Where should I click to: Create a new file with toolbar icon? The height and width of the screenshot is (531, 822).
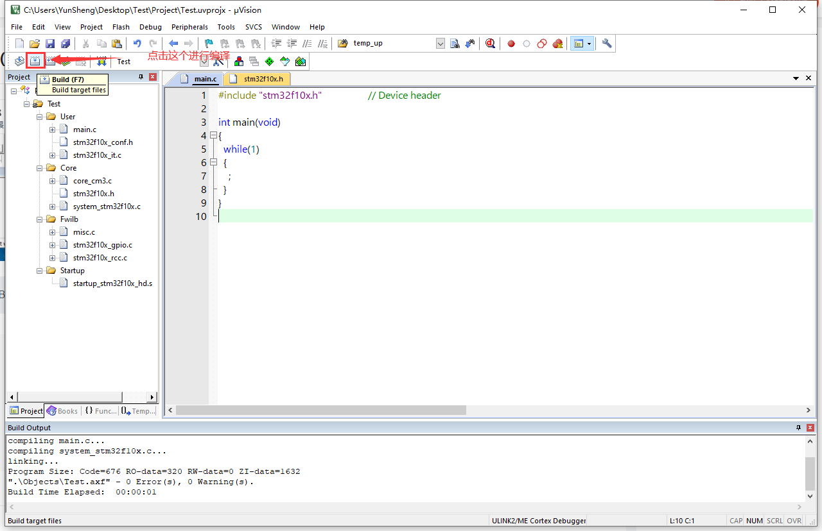click(20, 44)
